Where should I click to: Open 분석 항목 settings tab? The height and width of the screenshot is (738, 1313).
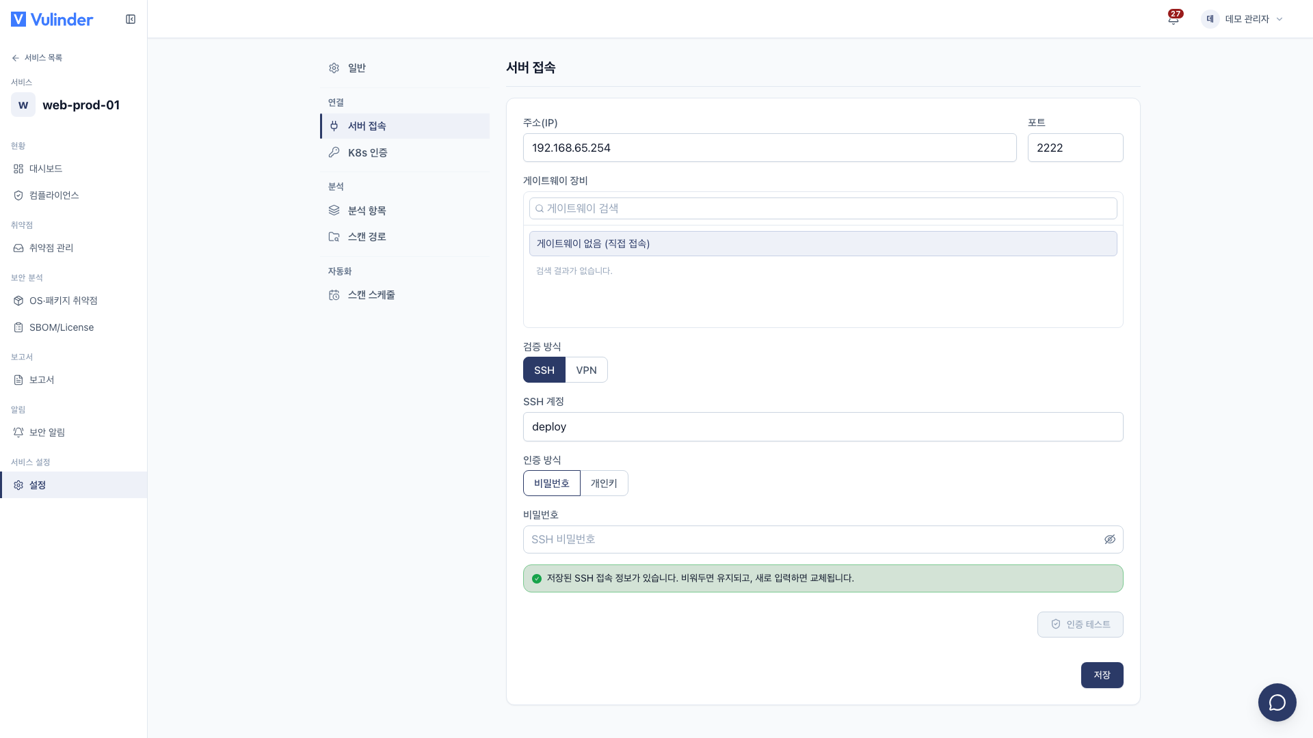click(x=405, y=210)
